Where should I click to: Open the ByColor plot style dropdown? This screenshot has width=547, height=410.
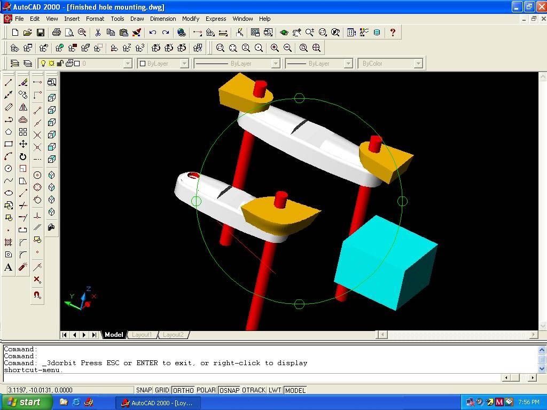[418, 64]
